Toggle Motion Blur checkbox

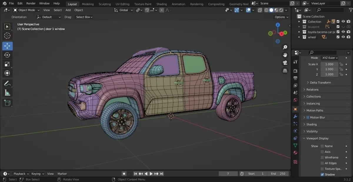coord(308,117)
